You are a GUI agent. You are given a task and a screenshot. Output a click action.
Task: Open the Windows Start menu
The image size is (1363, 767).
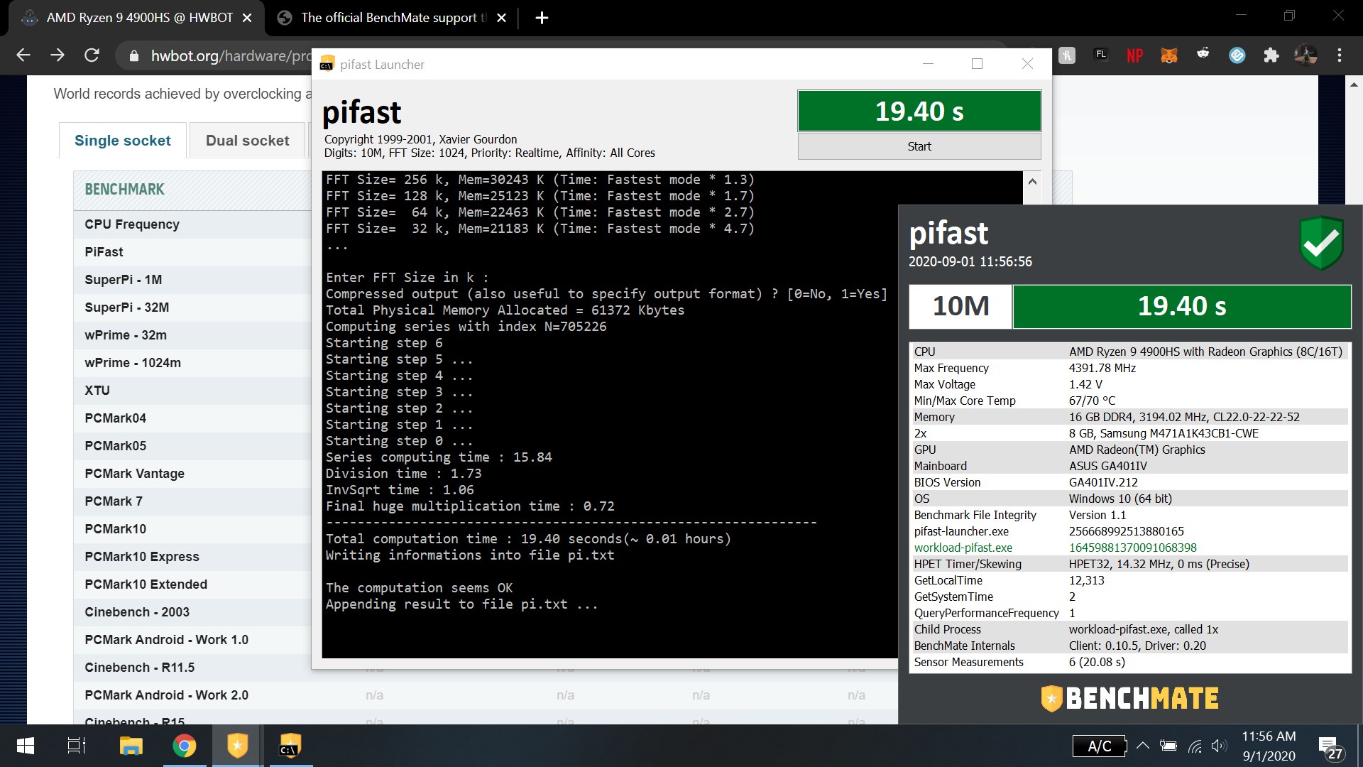click(x=26, y=746)
